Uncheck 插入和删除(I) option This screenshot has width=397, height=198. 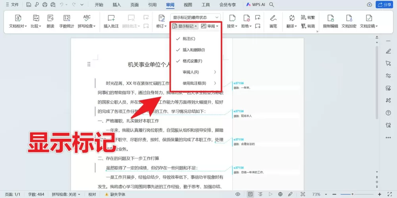click(x=195, y=50)
